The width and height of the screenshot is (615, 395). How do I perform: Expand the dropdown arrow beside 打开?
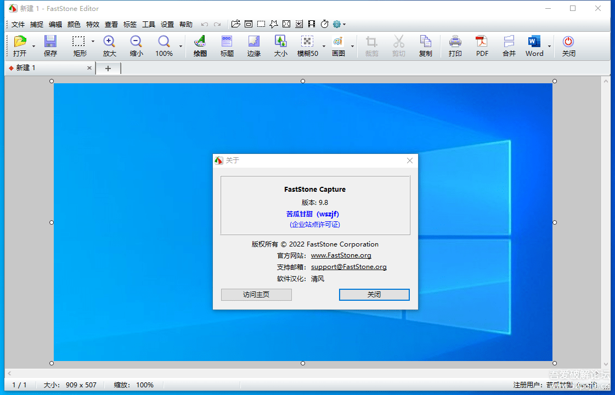[33, 47]
